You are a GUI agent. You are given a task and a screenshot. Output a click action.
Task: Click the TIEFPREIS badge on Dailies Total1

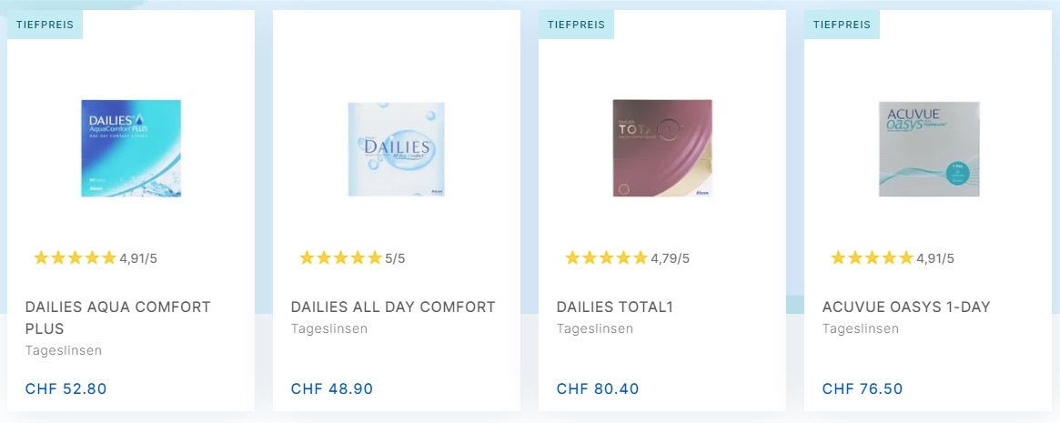pyautogui.click(x=577, y=25)
